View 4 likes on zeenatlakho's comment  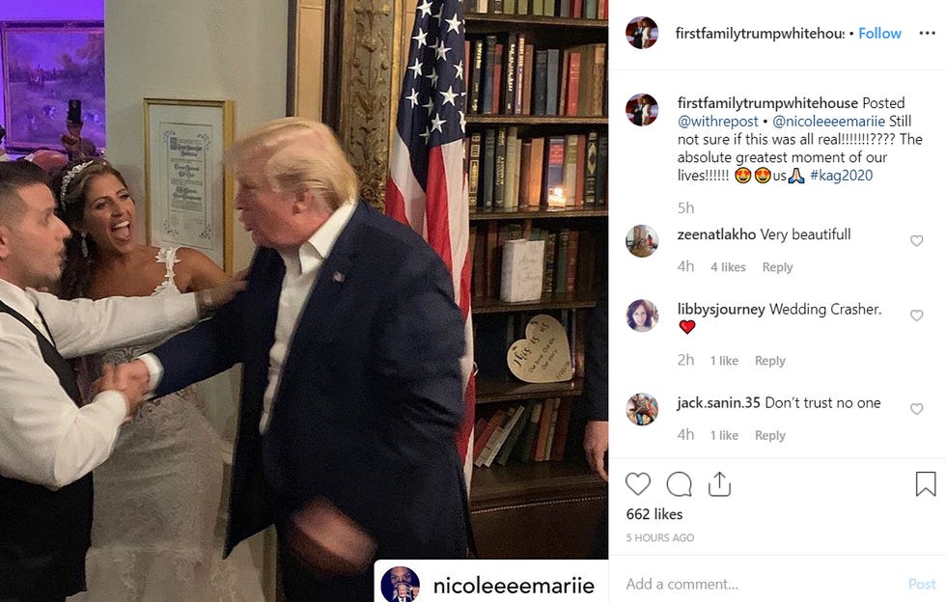pyautogui.click(x=728, y=267)
